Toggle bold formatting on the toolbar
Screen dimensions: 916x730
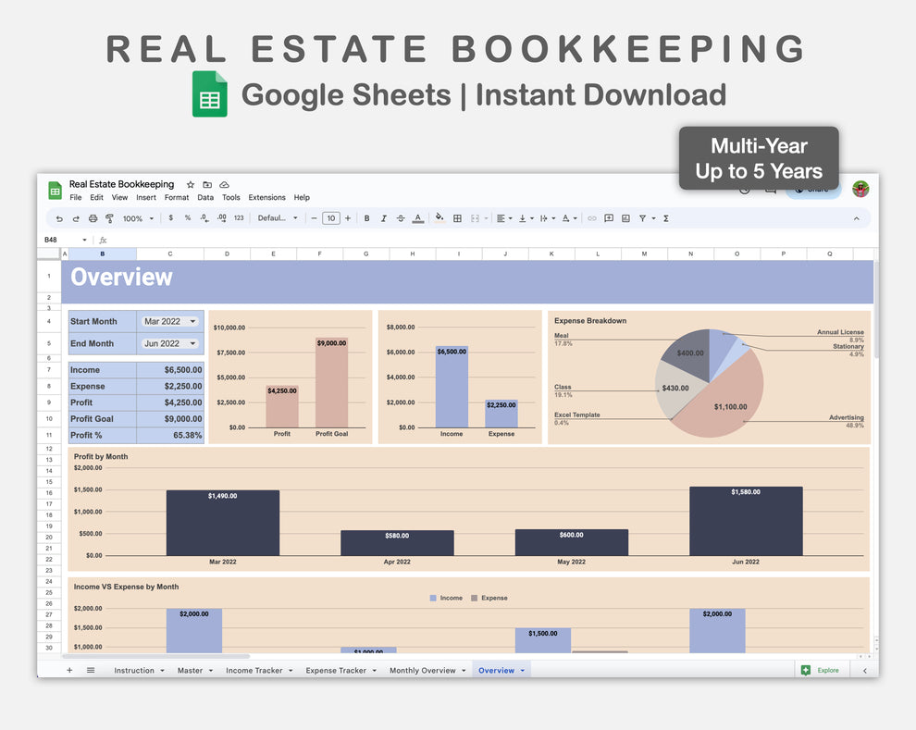366,218
